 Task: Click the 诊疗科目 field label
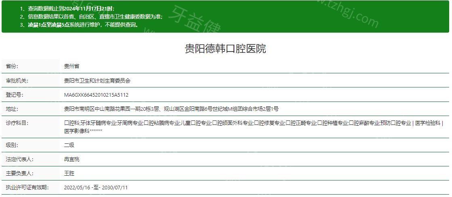pos(17,123)
